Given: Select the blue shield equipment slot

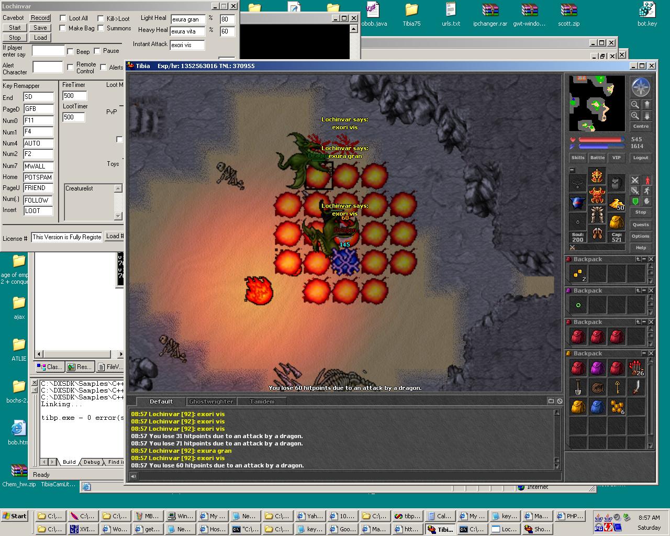Looking at the screenshot, I should pyautogui.click(x=578, y=203).
